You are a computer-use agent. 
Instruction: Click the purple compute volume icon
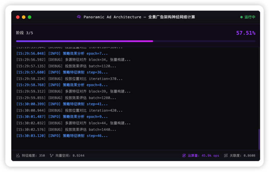point(184,156)
